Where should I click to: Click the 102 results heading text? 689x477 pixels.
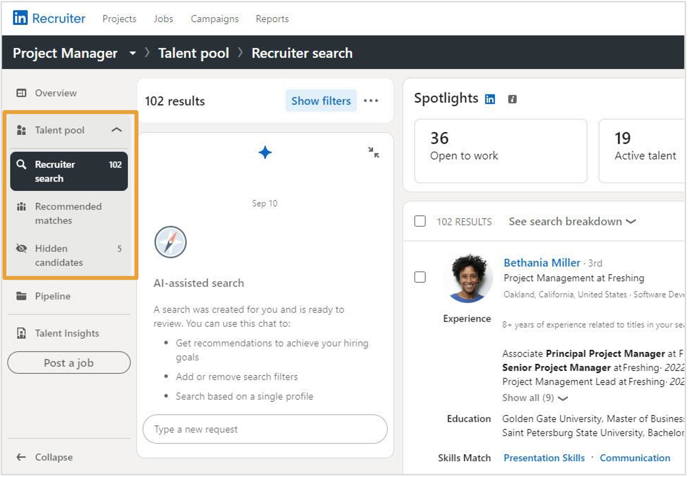pyautogui.click(x=175, y=101)
